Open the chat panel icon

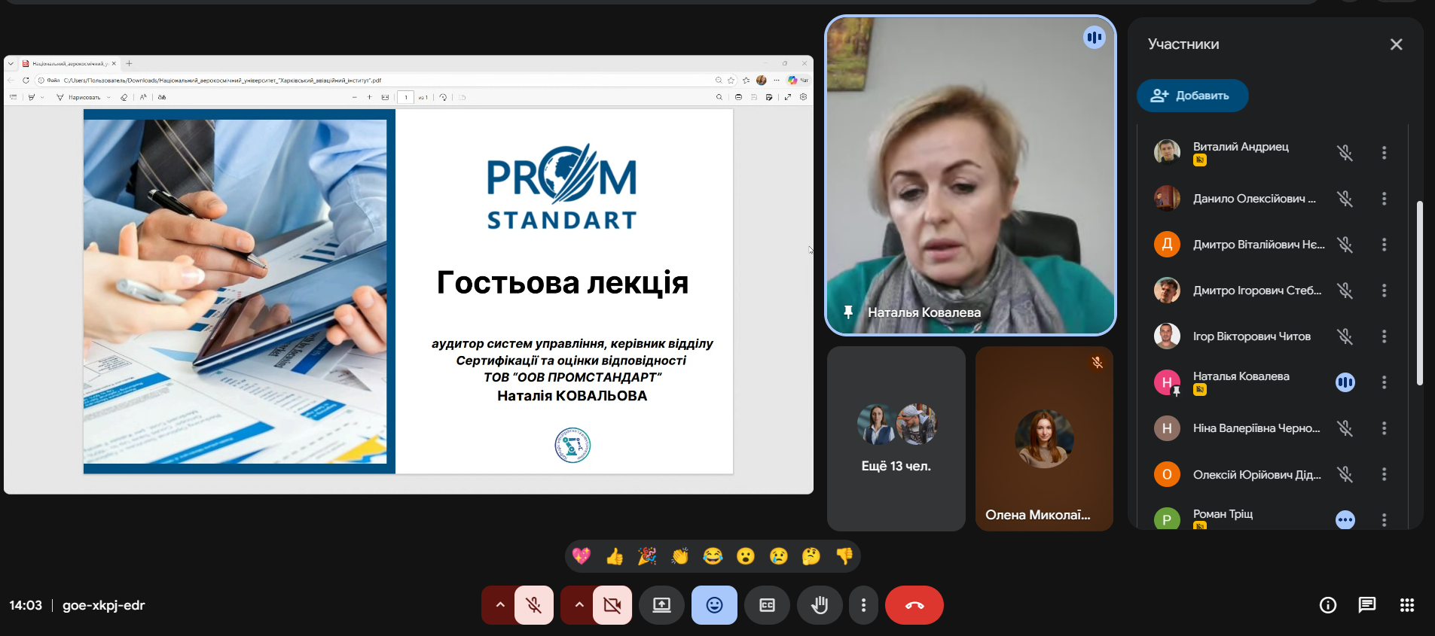coord(1366,605)
